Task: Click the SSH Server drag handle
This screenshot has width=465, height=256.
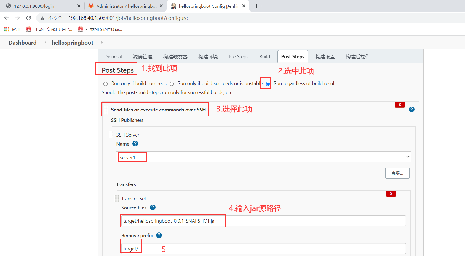Action: pos(111,135)
